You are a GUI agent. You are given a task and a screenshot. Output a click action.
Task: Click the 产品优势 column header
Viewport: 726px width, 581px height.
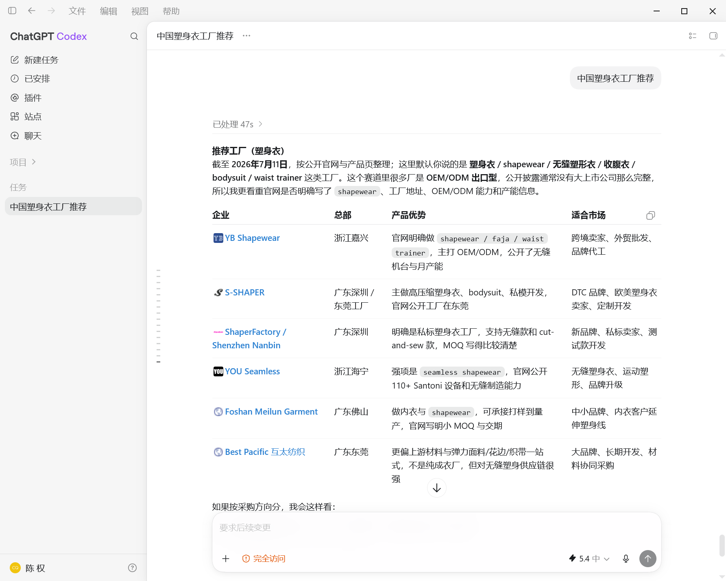pyautogui.click(x=409, y=215)
